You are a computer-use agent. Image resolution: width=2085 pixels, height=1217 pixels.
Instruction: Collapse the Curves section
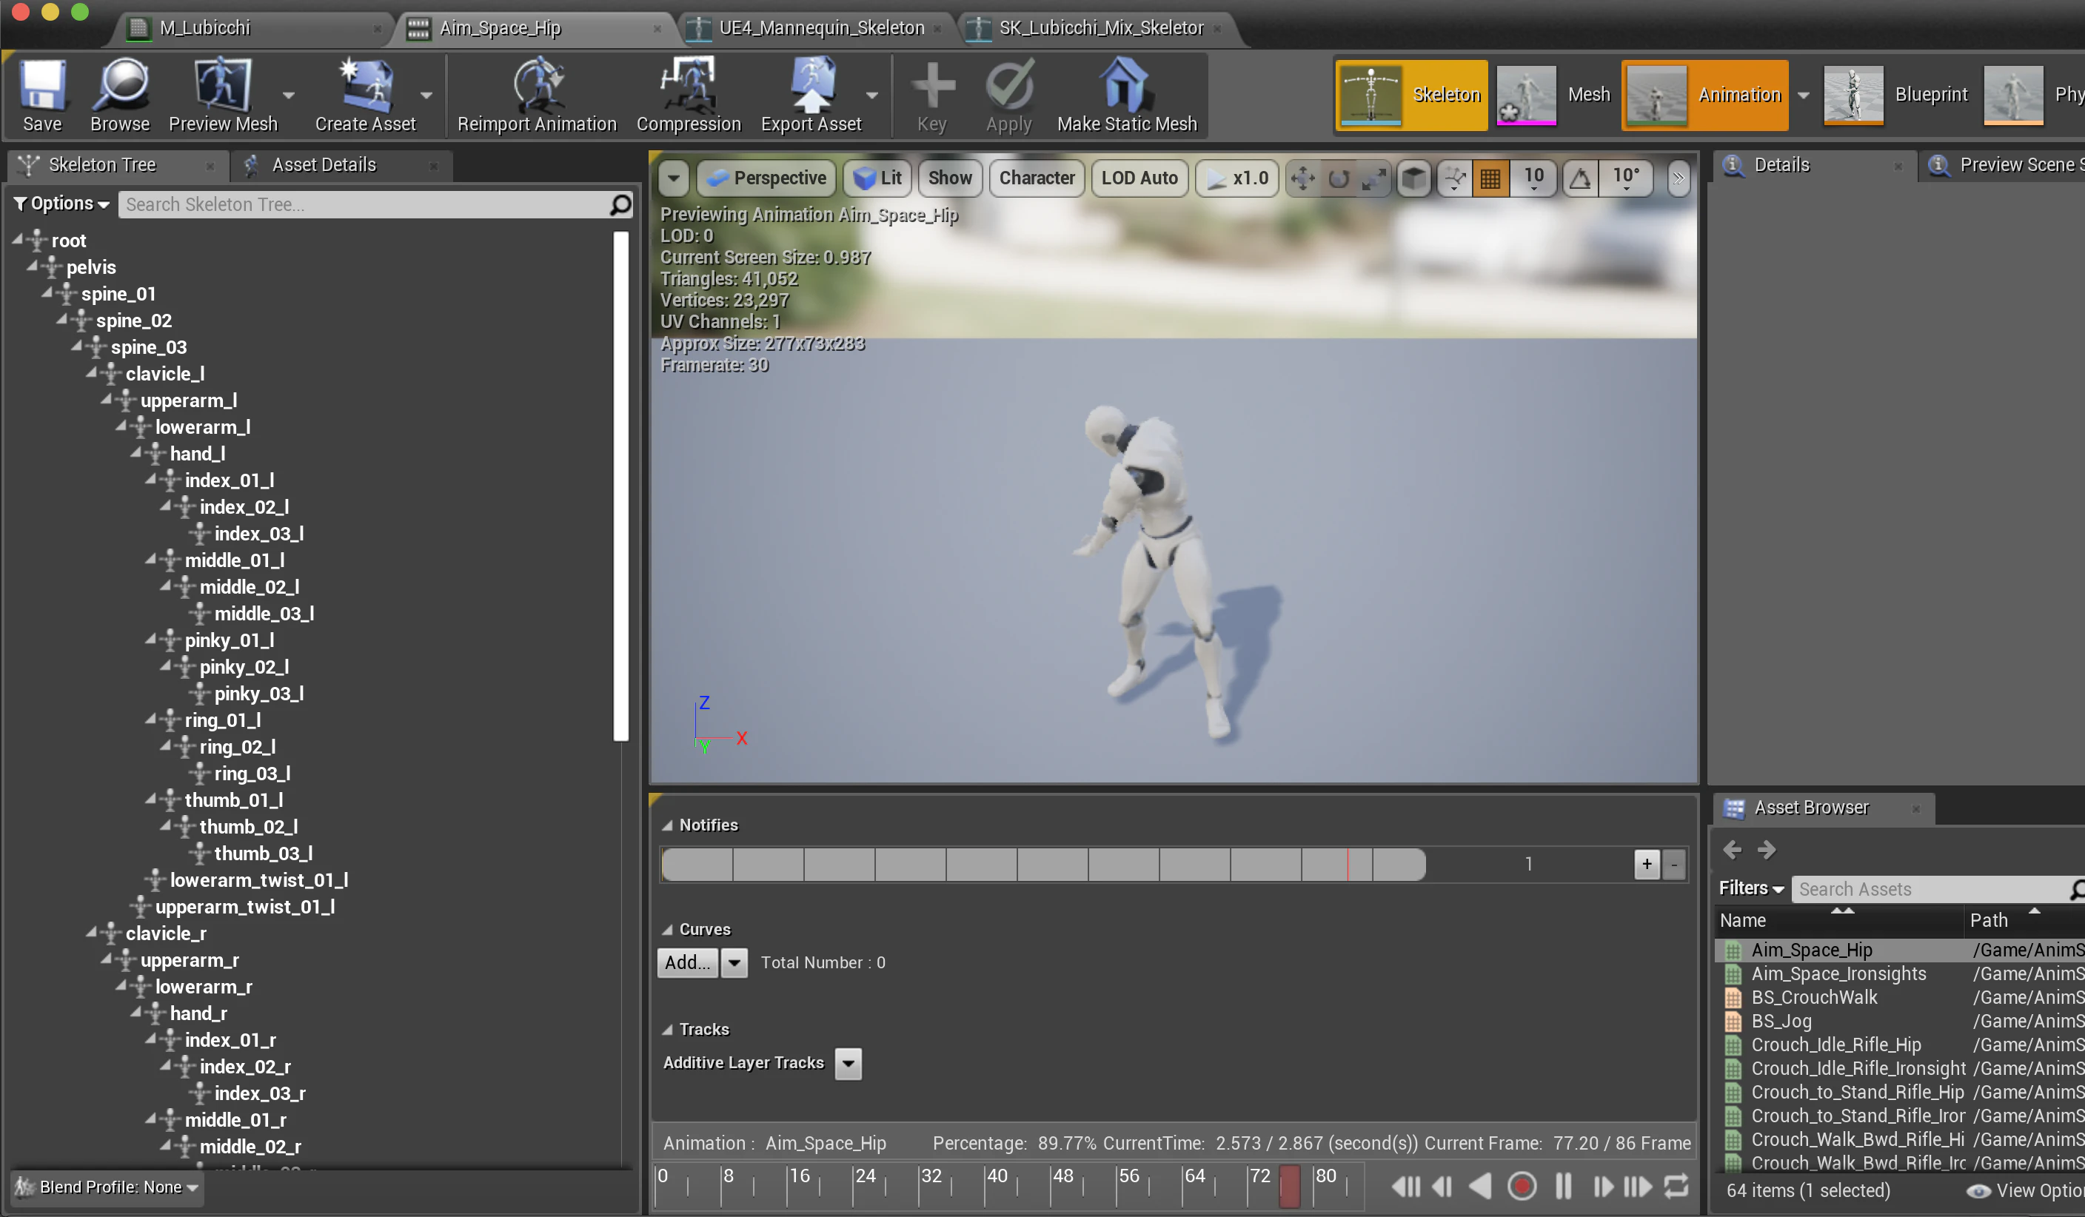pos(667,929)
